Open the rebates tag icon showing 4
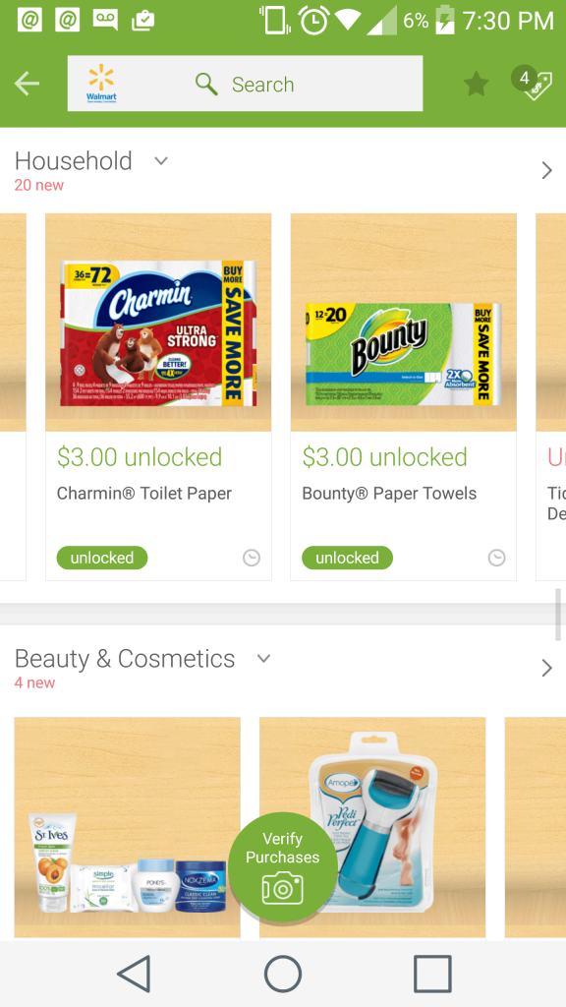Viewport: 566px width, 1007px height. (x=532, y=83)
